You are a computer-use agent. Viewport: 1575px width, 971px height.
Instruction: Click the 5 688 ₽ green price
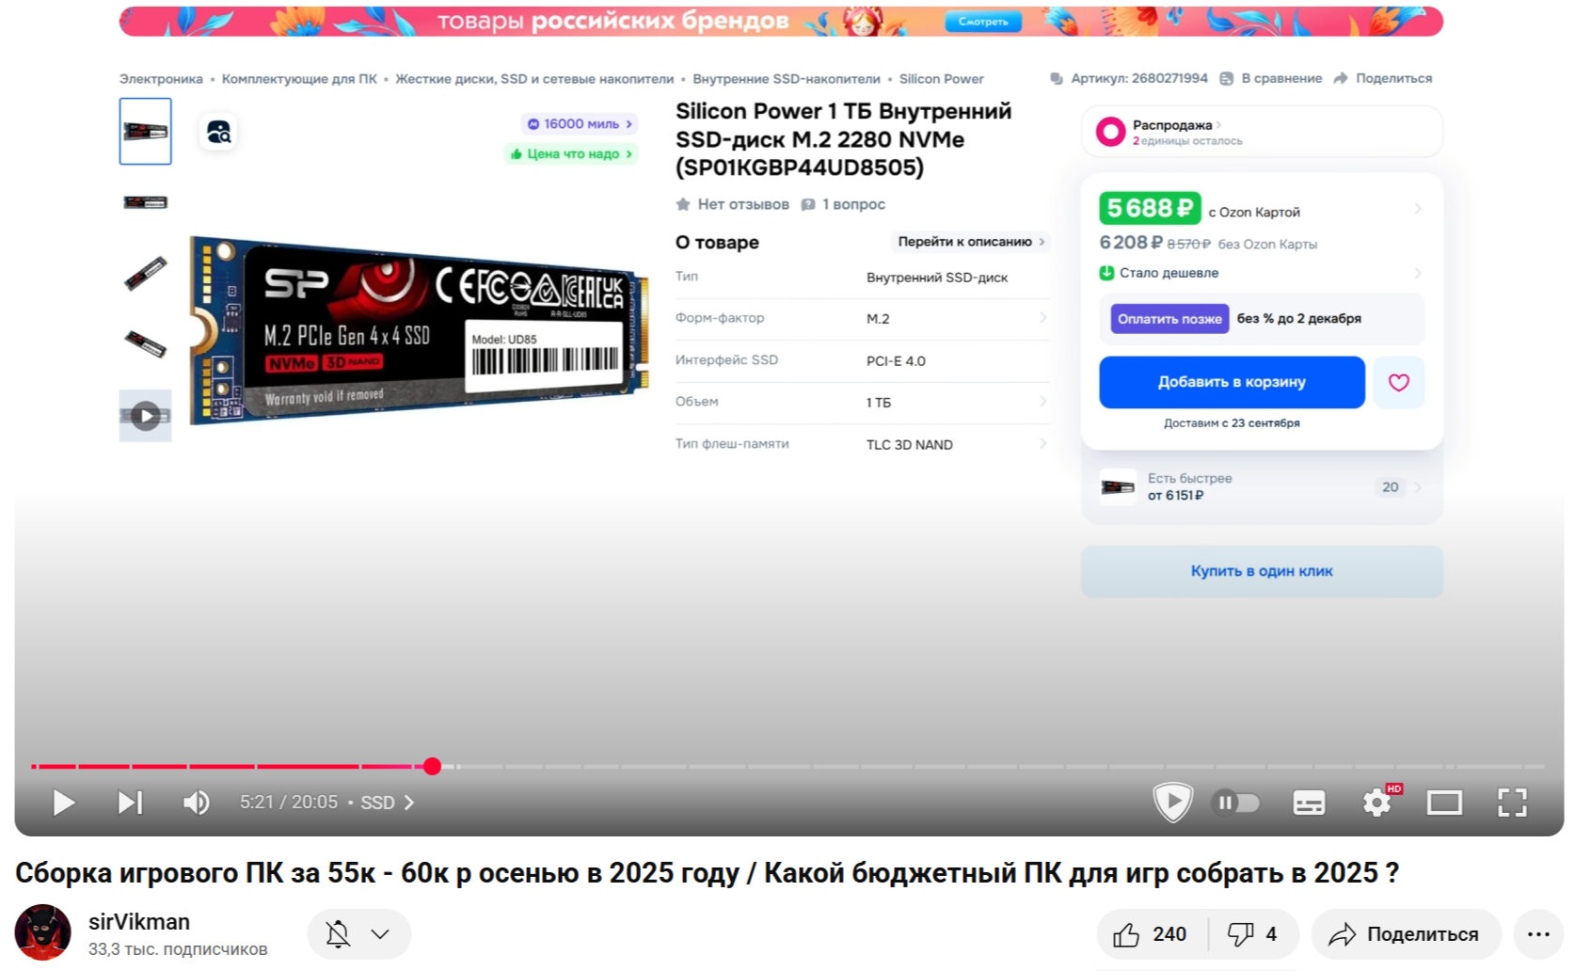[x=1150, y=208]
